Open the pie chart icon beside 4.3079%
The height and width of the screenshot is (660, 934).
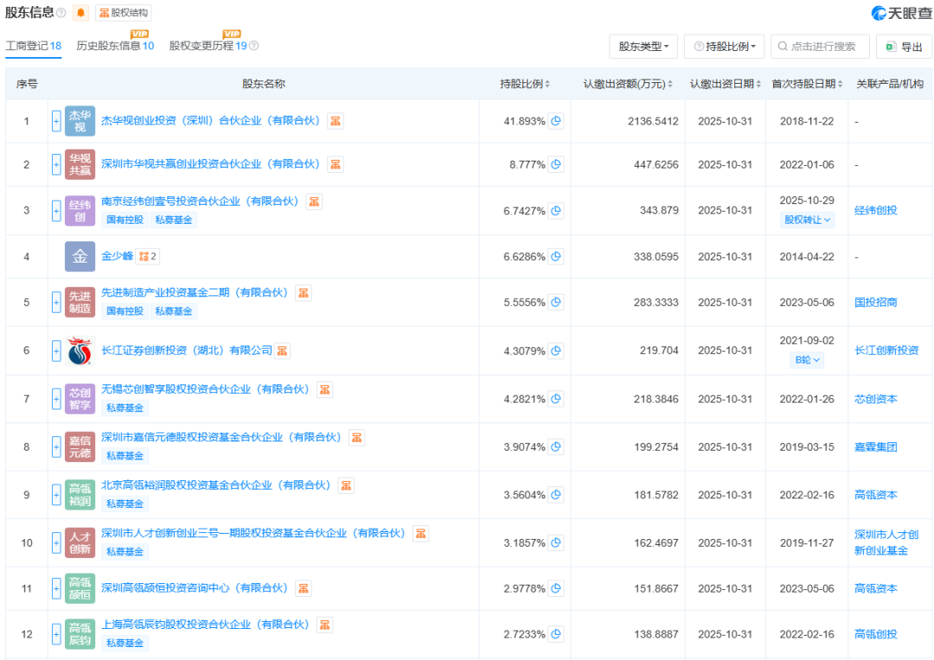point(556,351)
